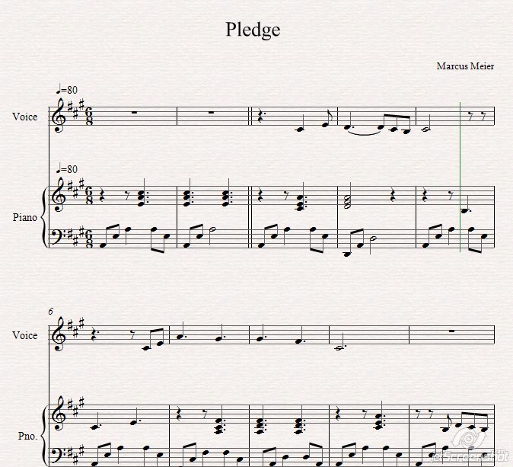Click the whole rest in Voice measure ten
The height and width of the screenshot is (467, 513).
452,331
